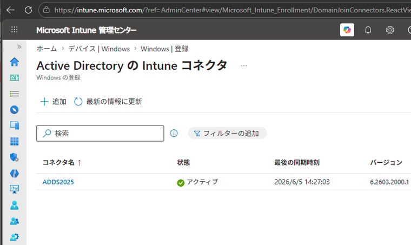Go back using the browser back arrow
This screenshot has width=411, height=245.
[10, 10]
